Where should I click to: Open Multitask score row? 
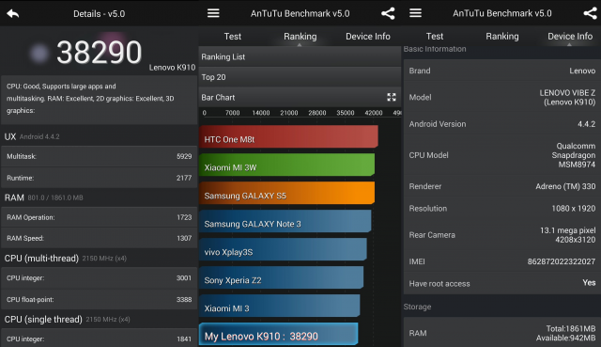point(99,156)
